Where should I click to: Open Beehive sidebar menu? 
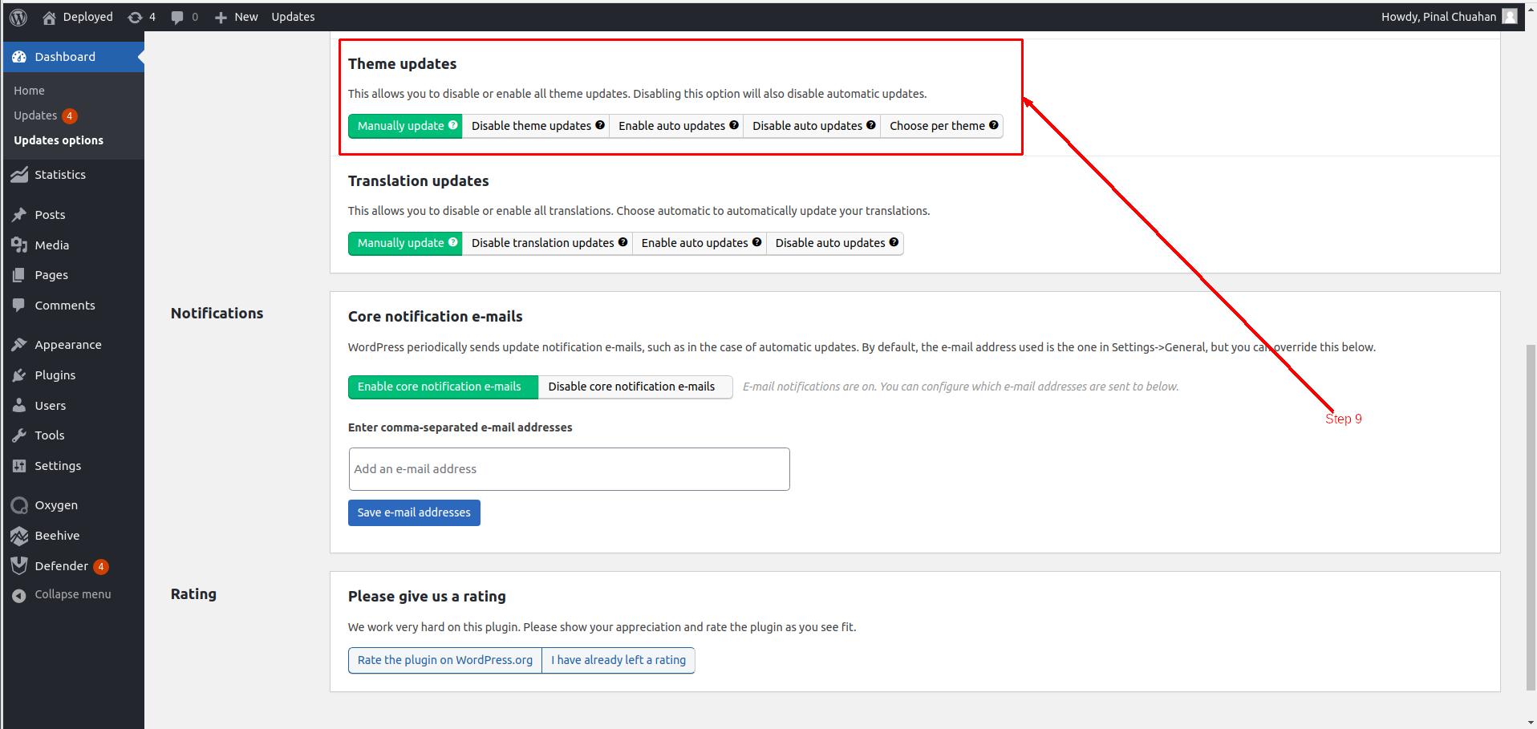[x=73, y=536]
